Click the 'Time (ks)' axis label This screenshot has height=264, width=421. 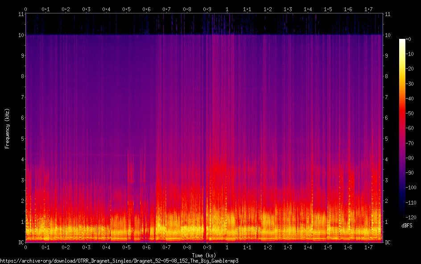[x=204, y=255]
